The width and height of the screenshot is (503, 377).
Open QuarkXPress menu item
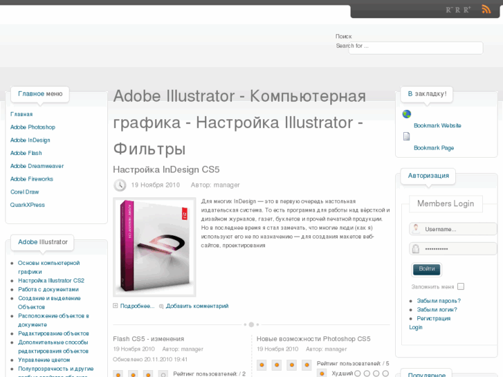[27, 205]
